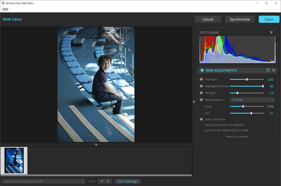Collapse the right panel with side arrow

click(x=195, y=102)
